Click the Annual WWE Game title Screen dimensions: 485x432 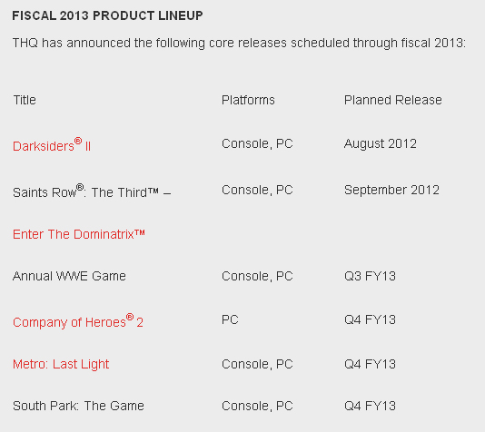(x=69, y=276)
